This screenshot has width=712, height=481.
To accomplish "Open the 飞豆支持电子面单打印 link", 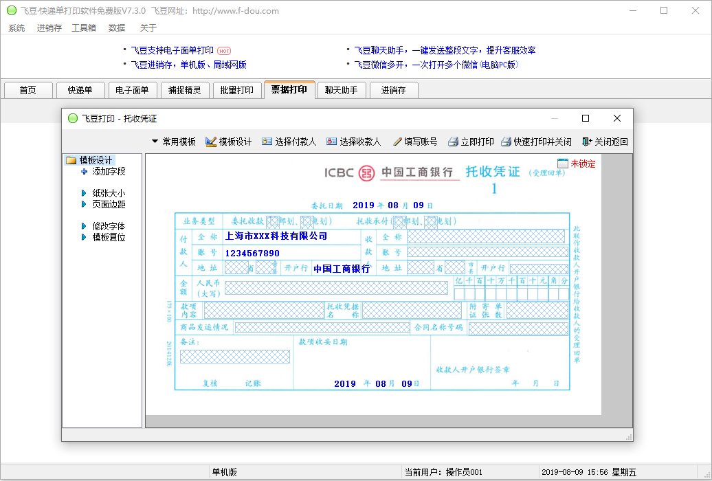I will 172,50.
